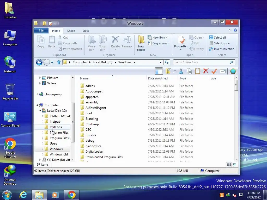Click Copy path in the ribbon

pos(68,43)
